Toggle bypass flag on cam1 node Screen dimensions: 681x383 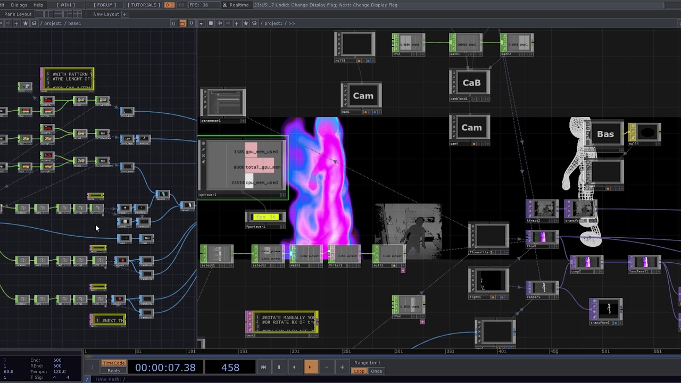click(345, 95)
